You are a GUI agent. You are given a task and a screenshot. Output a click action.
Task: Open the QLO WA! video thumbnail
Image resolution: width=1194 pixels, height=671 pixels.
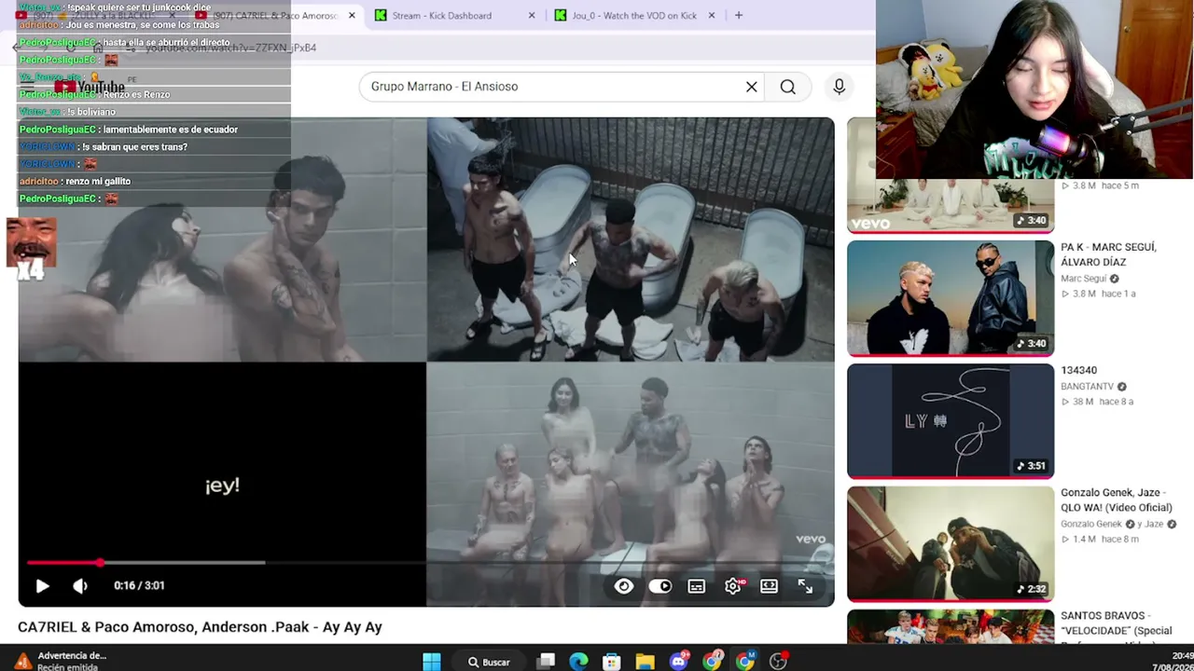951,544
